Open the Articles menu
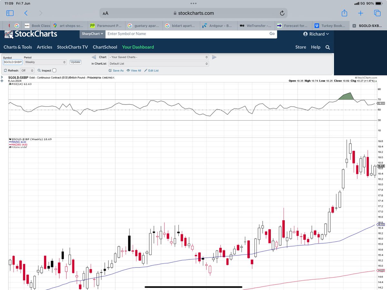 point(45,47)
